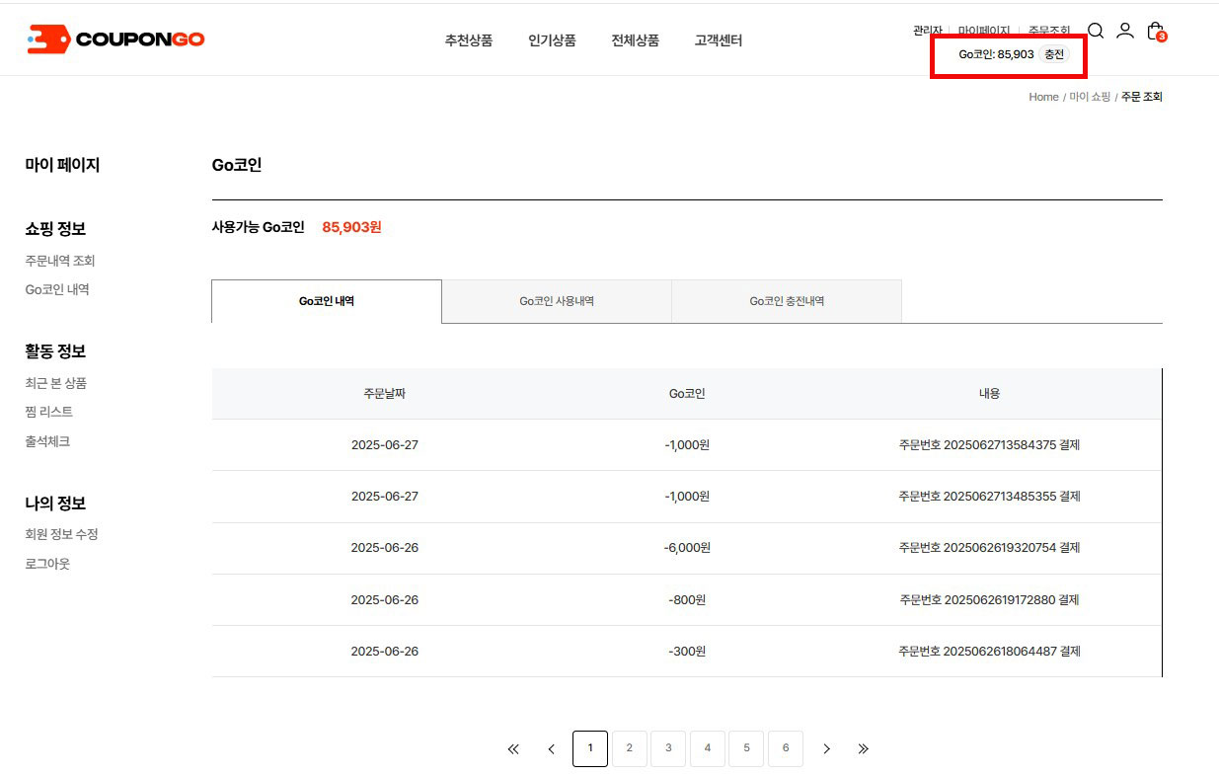This screenshot has width=1219, height=777.
Task: Open 전체상품 menu
Action: click(636, 40)
